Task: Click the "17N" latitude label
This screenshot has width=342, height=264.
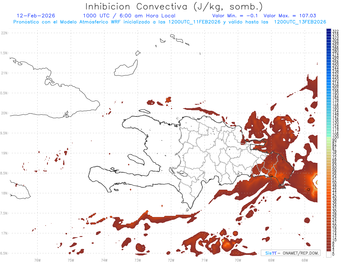Action: click(x=4, y=233)
